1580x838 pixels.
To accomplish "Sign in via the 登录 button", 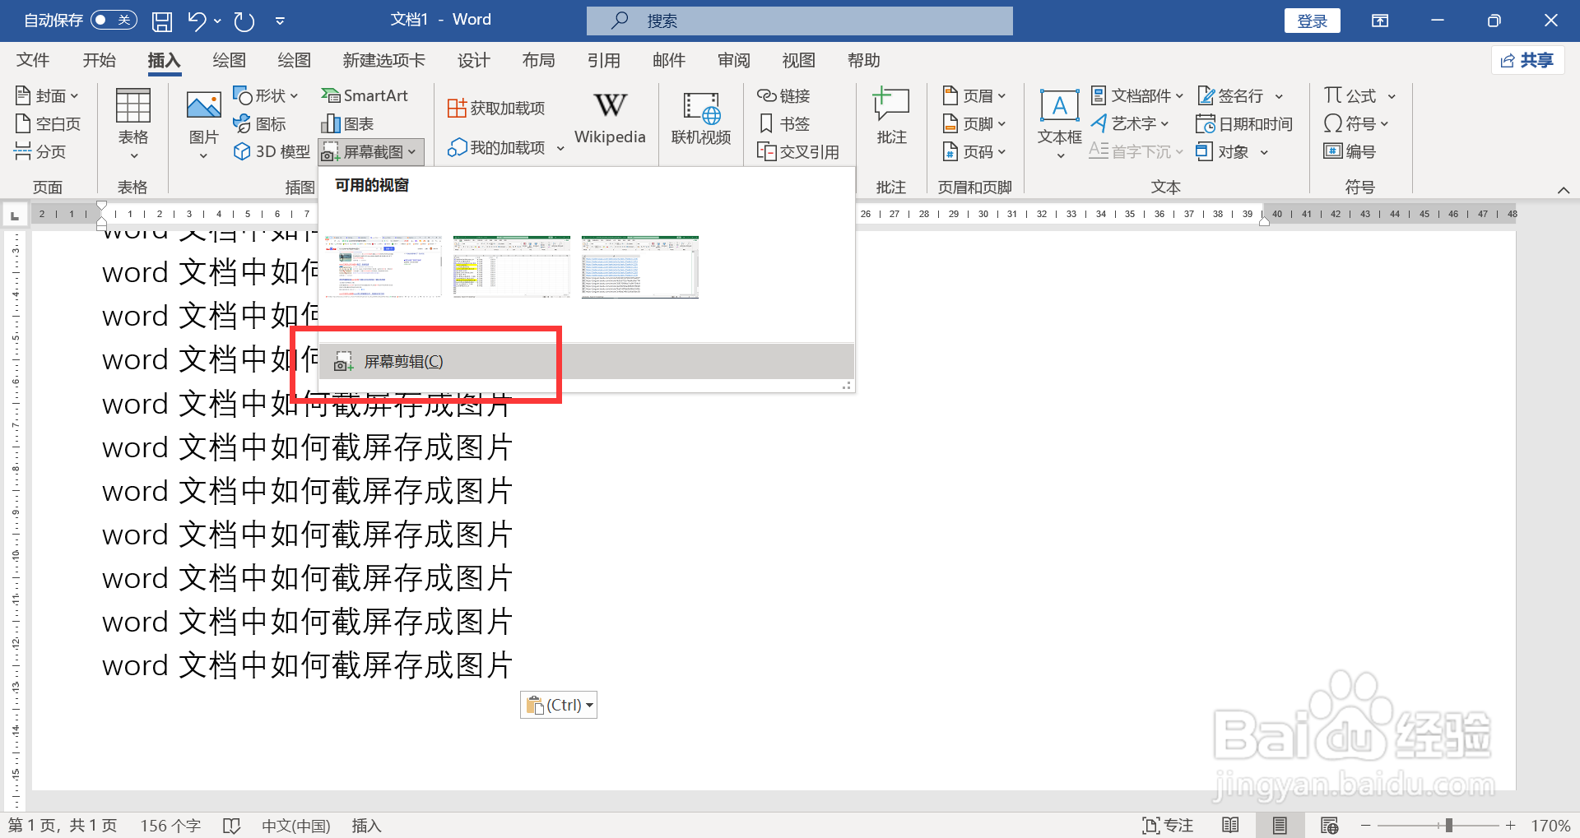I will coord(1312,20).
